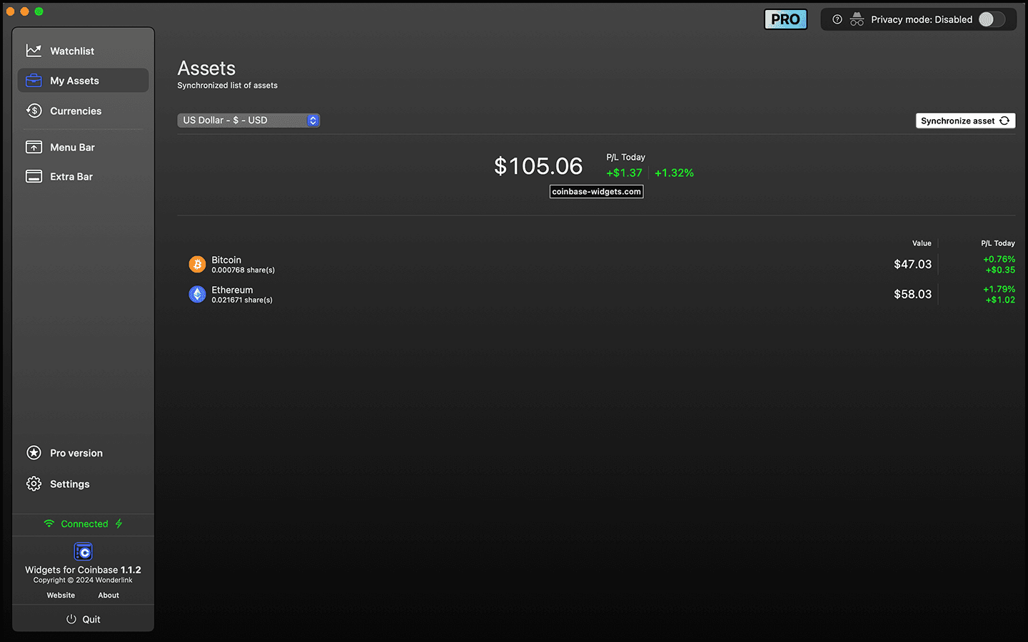Open the Menu Bar section

(x=72, y=147)
